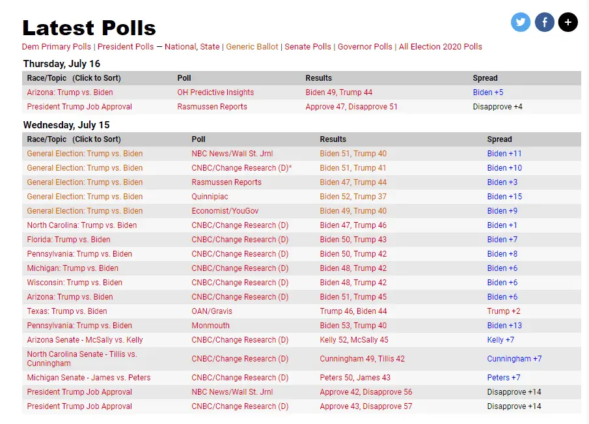
Task: Click the Biden +15 spread
Action: (x=504, y=197)
